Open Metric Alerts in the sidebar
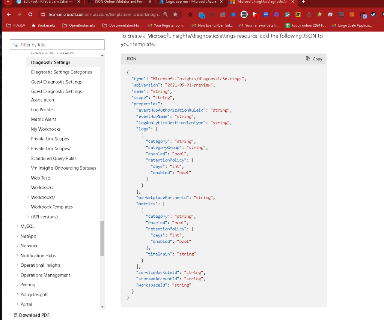 pyautogui.click(x=44, y=119)
